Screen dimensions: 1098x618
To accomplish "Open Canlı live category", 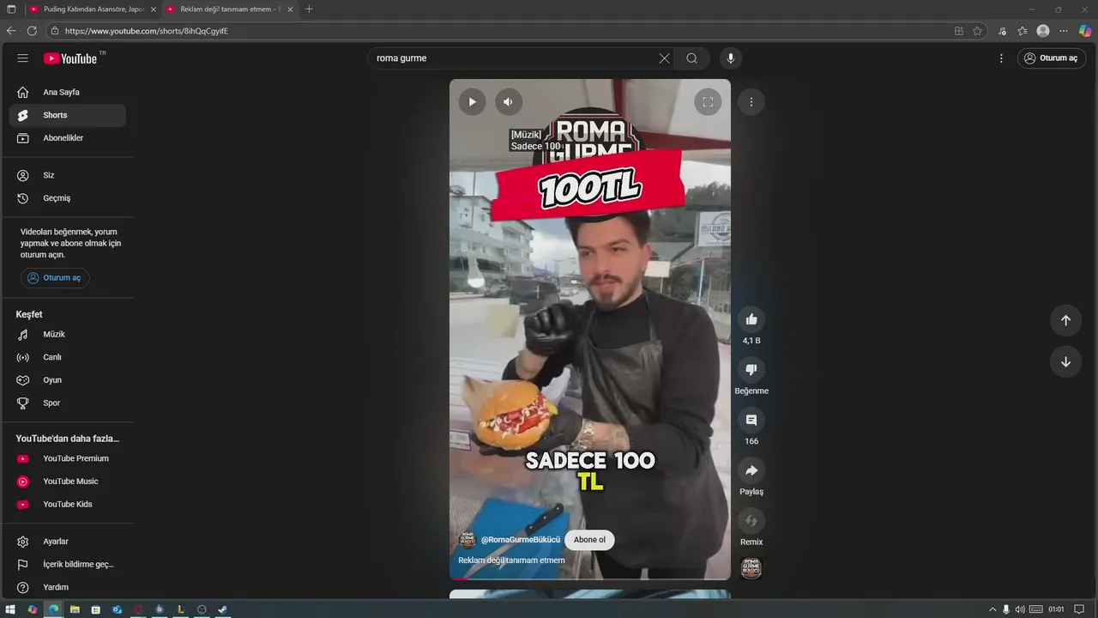I will pos(68,357).
